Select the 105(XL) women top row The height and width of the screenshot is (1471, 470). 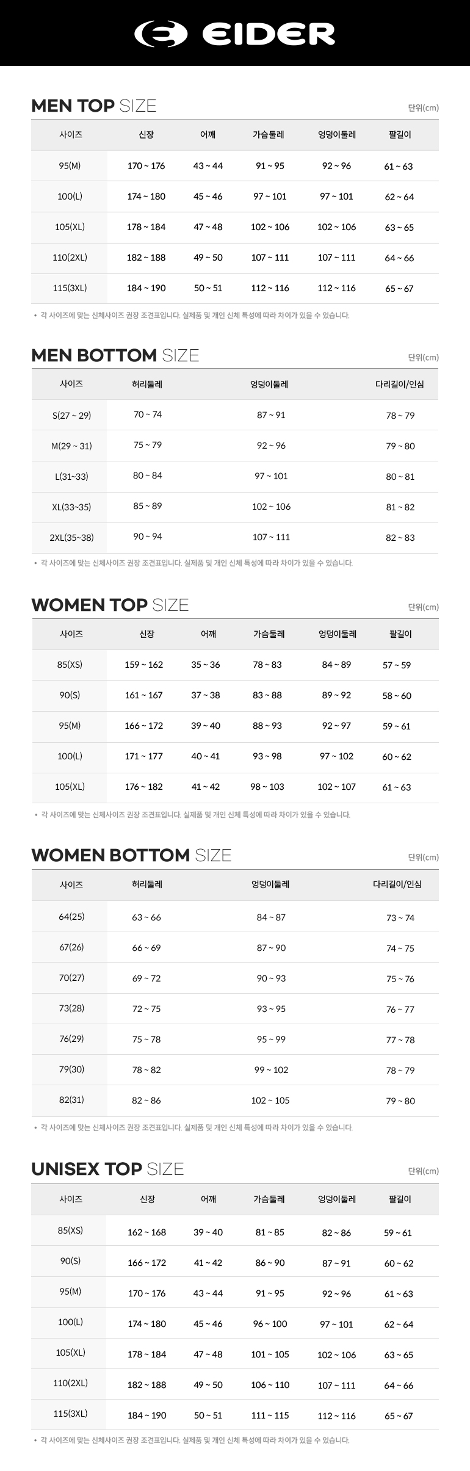click(x=235, y=787)
